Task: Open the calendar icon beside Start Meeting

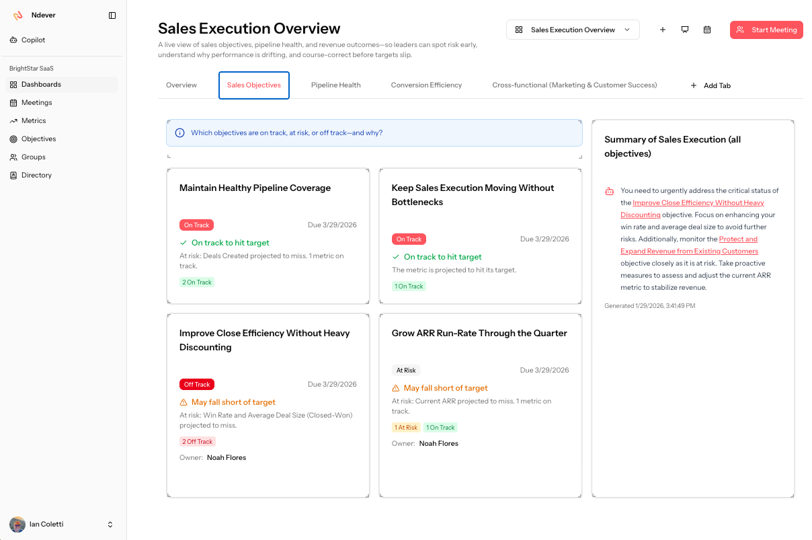Action: pos(706,30)
